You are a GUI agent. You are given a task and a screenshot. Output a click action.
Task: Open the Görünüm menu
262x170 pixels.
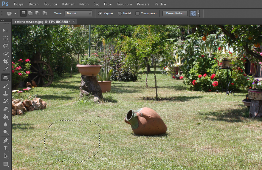[124, 4]
